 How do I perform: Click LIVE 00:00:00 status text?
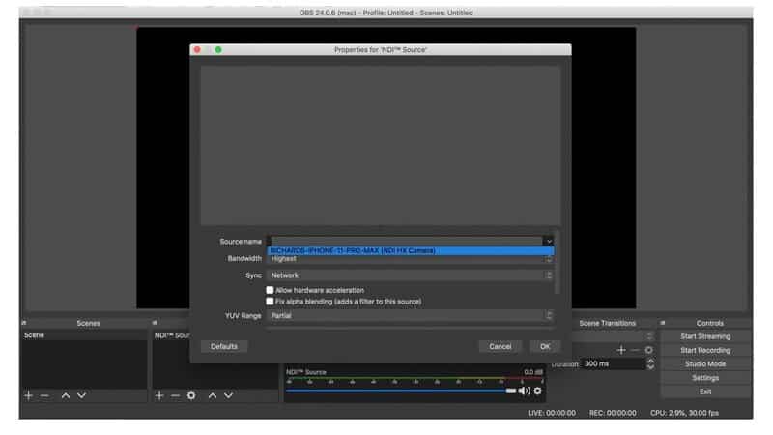click(552, 413)
